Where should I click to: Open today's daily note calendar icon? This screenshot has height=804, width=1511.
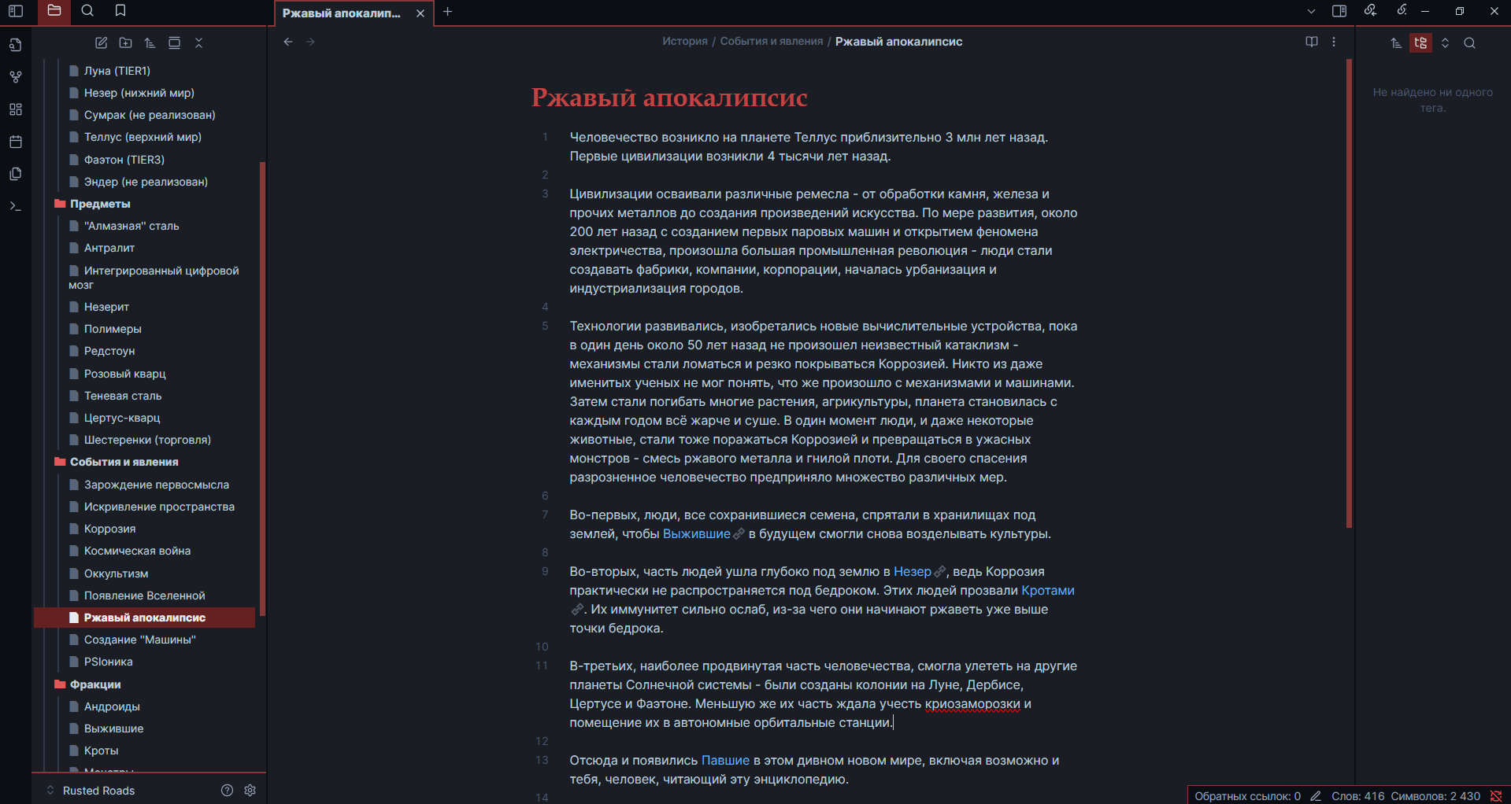coord(16,142)
